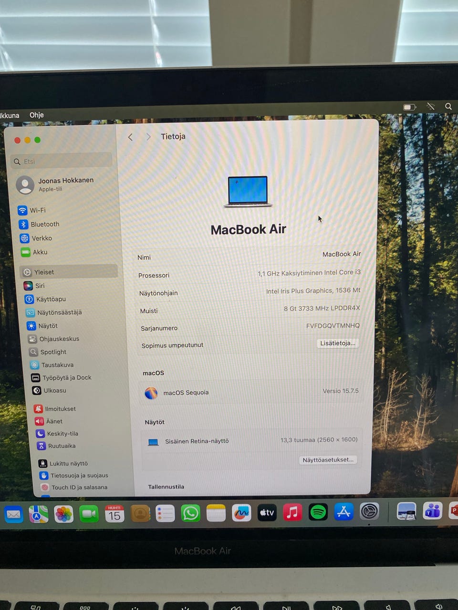Screen dimensions: 458x610
Task: Open Music from the Dock
Action: (292, 513)
